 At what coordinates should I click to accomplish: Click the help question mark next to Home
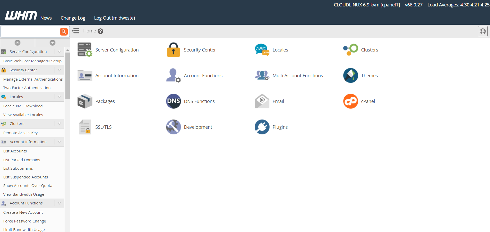point(100,31)
